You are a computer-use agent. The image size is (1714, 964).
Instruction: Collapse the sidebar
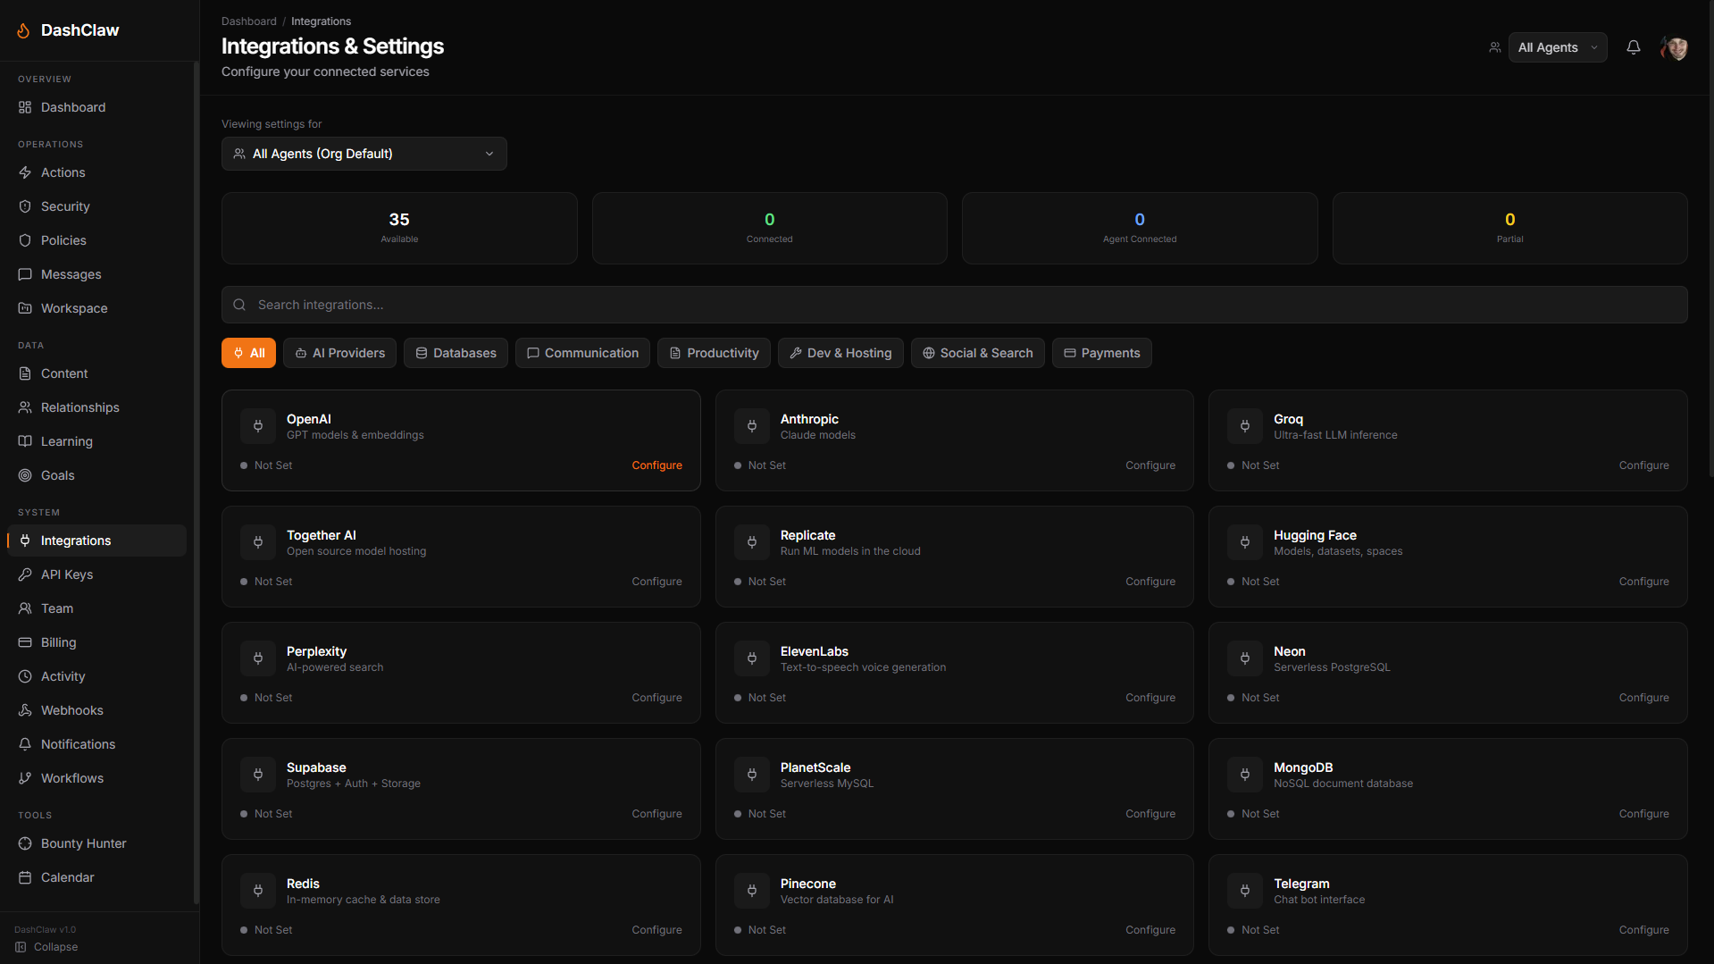(46, 947)
